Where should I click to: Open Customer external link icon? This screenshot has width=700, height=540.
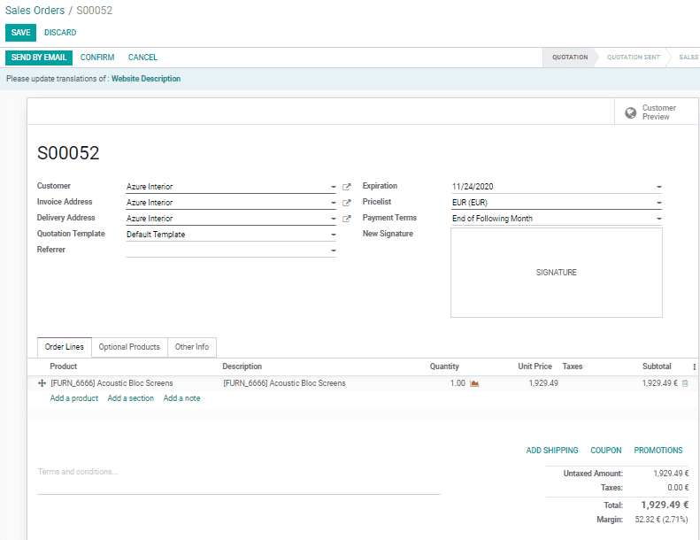346,187
